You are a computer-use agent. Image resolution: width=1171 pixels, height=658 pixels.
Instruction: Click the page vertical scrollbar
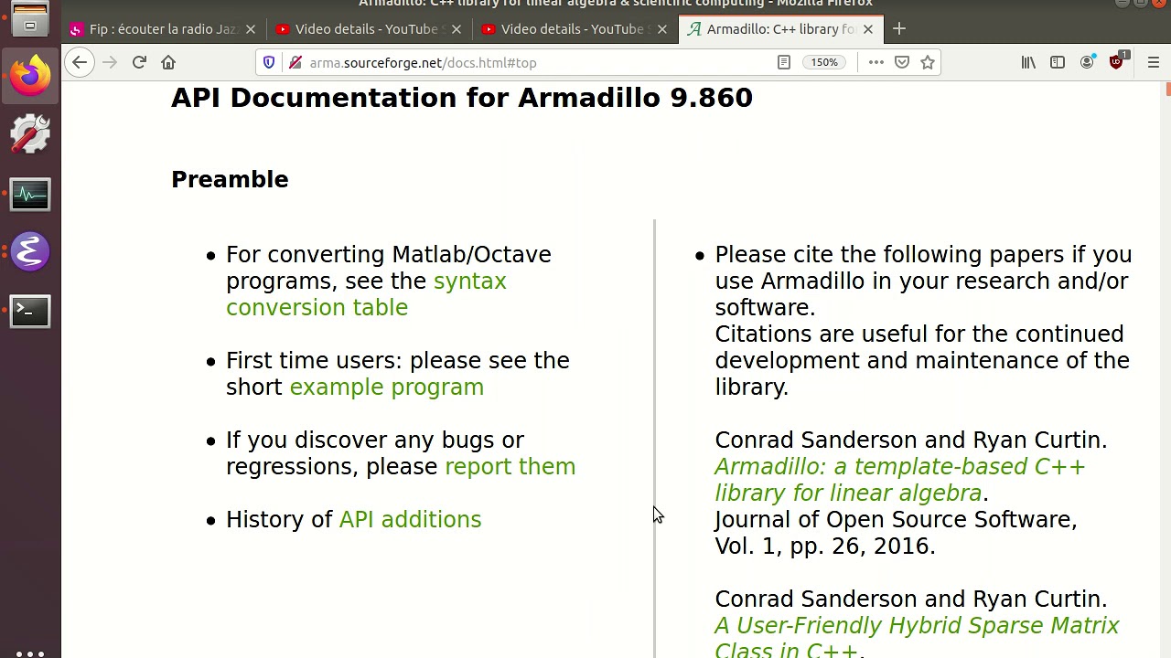[x=1167, y=369]
